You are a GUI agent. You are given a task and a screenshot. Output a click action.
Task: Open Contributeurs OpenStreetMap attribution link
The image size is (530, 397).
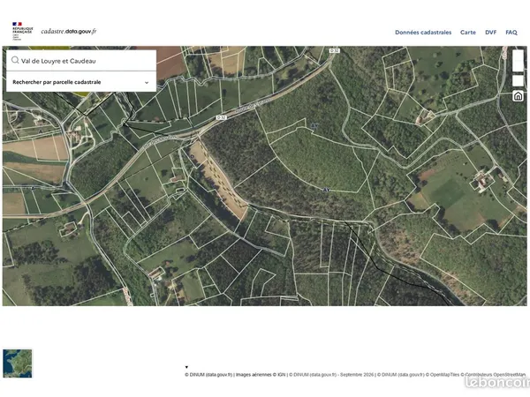pos(496,375)
